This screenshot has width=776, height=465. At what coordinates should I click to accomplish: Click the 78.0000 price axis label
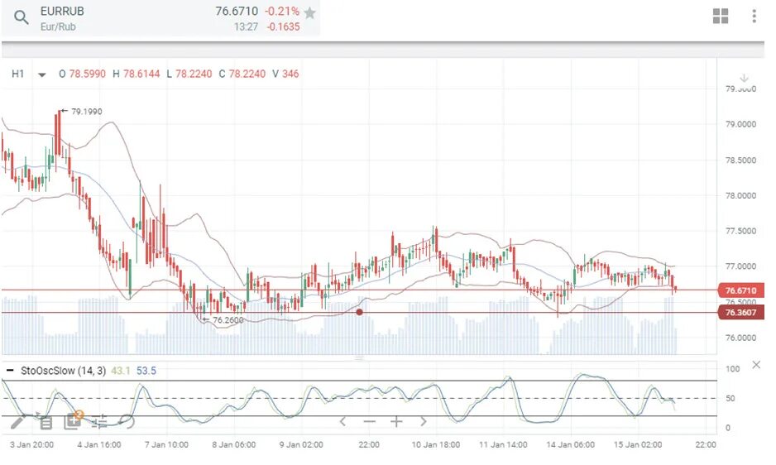point(740,195)
